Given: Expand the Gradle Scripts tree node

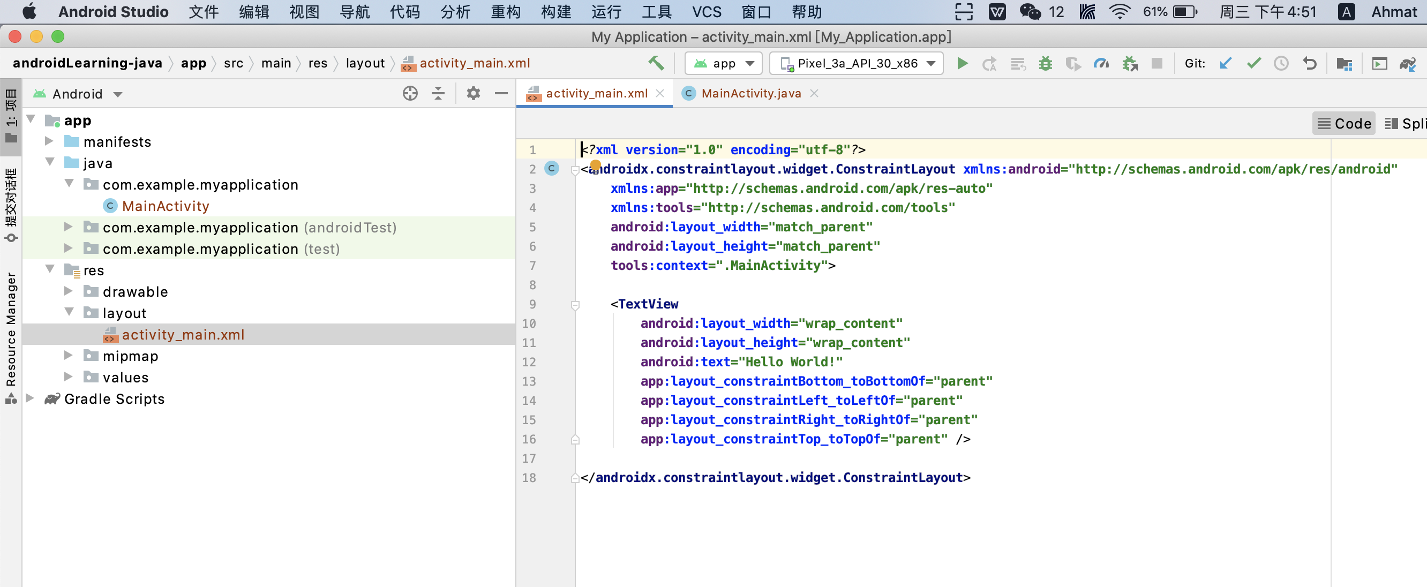Looking at the screenshot, I should [31, 398].
